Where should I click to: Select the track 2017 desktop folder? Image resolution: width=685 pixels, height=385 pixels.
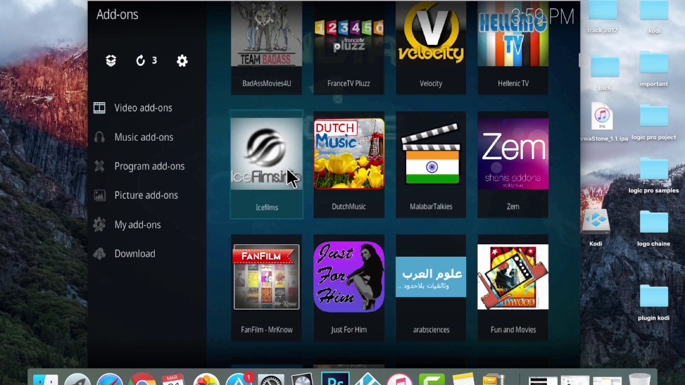(x=603, y=16)
